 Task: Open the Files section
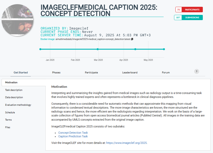8,127
